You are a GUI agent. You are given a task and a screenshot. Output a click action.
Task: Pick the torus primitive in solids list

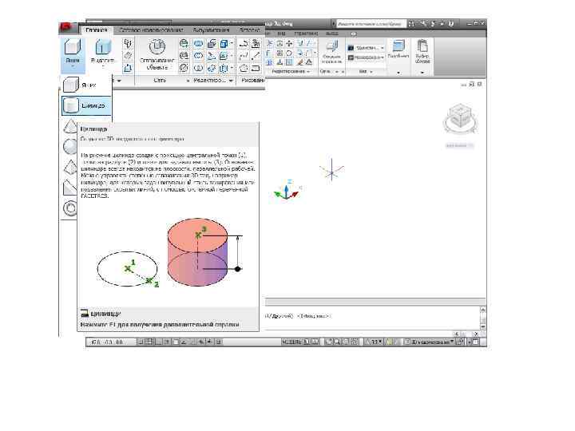[x=70, y=208]
